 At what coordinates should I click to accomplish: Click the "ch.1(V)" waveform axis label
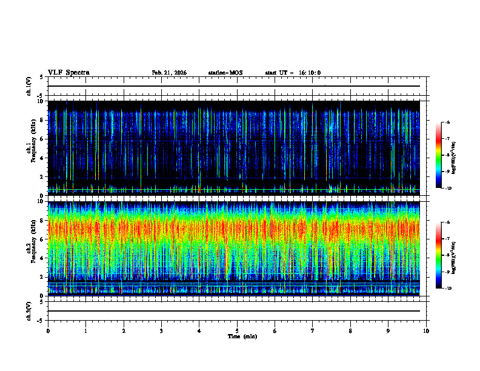point(28,86)
